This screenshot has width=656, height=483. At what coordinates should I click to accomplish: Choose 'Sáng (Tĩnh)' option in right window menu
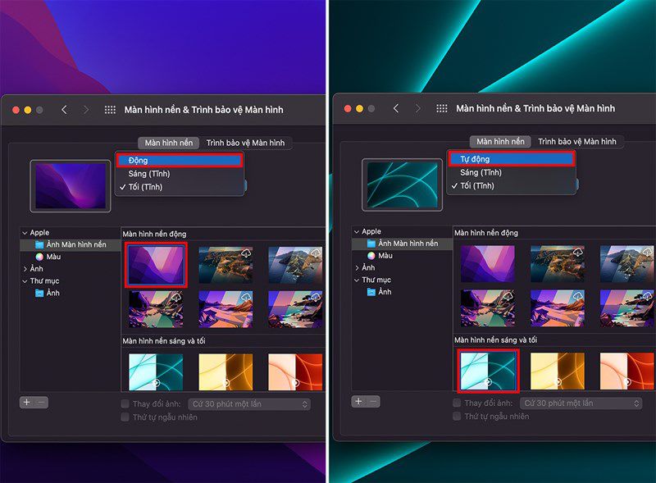(x=511, y=172)
